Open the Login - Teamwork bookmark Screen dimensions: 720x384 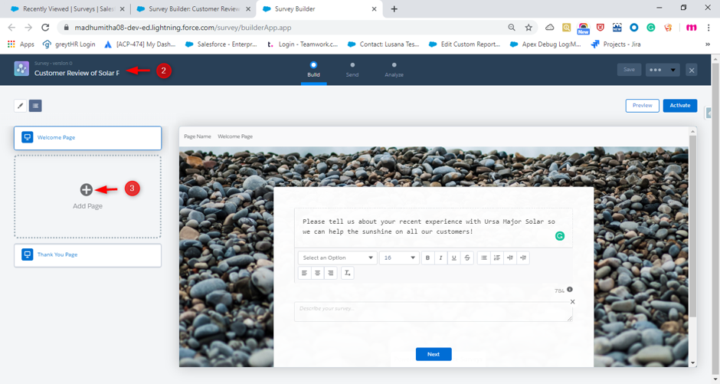303,44
